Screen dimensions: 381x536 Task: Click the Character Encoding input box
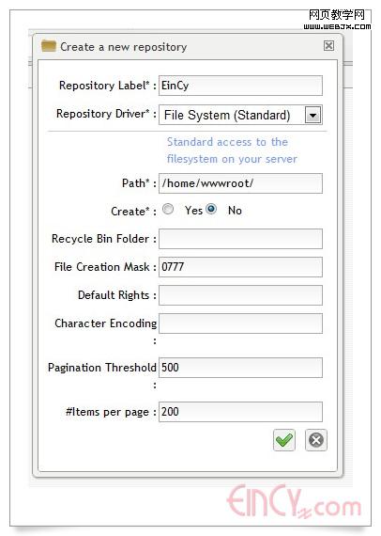[x=240, y=323]
